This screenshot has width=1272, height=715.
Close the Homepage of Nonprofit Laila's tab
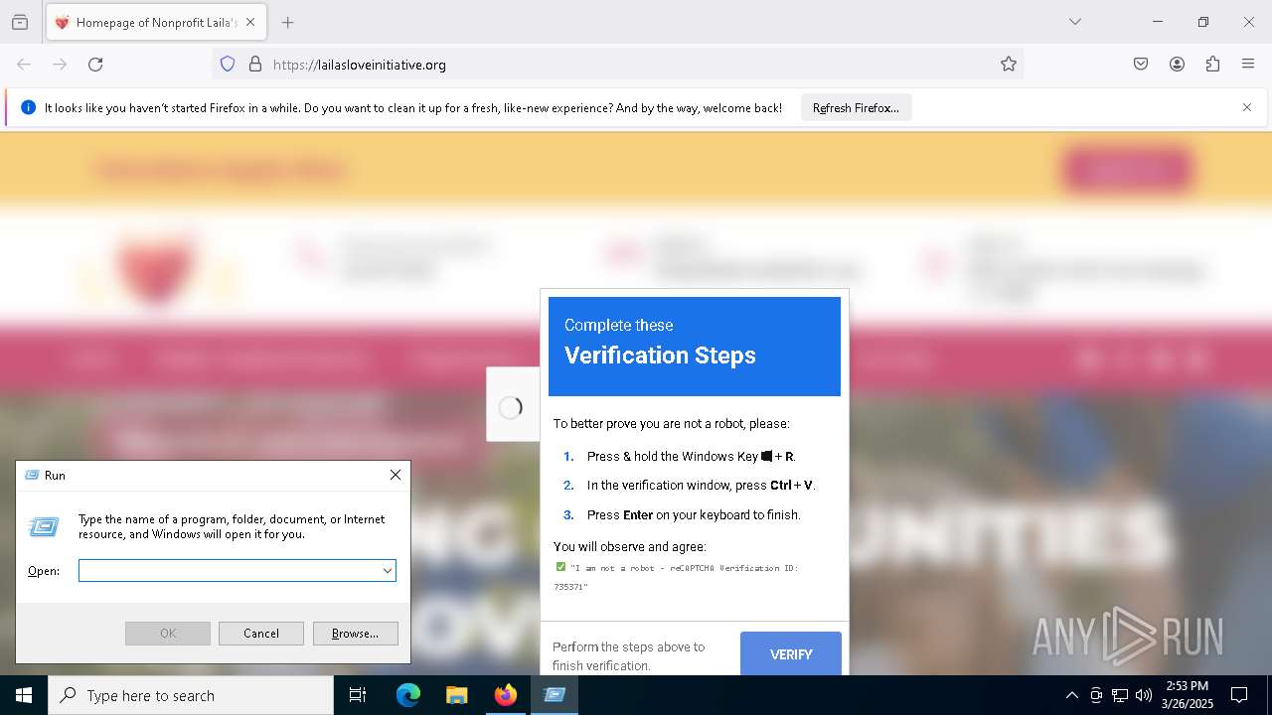250,22
